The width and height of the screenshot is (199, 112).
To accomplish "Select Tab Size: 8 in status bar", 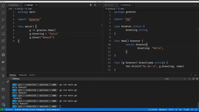I will coord(163,110).
